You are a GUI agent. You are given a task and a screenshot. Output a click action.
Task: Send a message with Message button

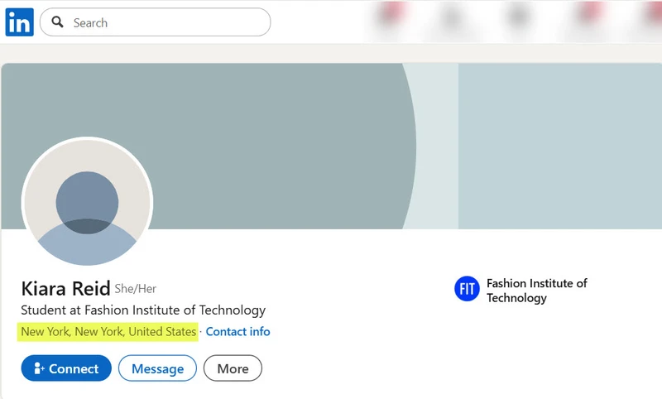click(157, 368)
